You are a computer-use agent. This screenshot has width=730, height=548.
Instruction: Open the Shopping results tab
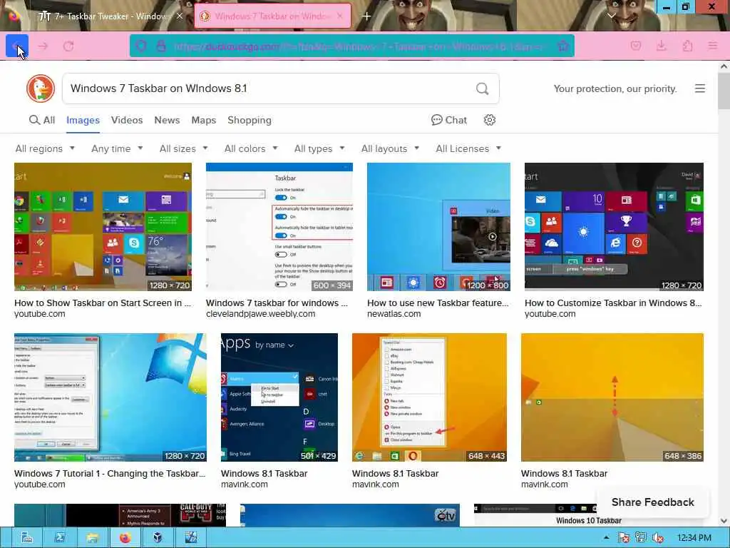coord(249,120)
